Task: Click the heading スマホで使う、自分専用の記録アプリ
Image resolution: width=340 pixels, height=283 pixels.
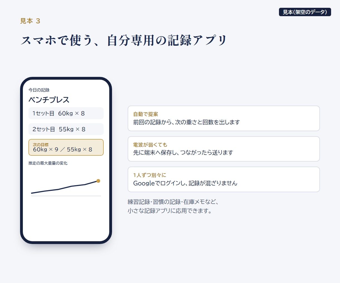Action: 124,40
